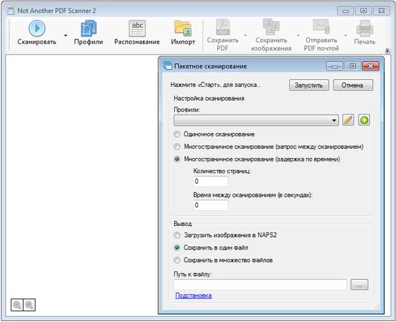Click the Печать printer icon
Image resolution: width=396 pixels, height=322 pixels.
click(x=365, y=28)
